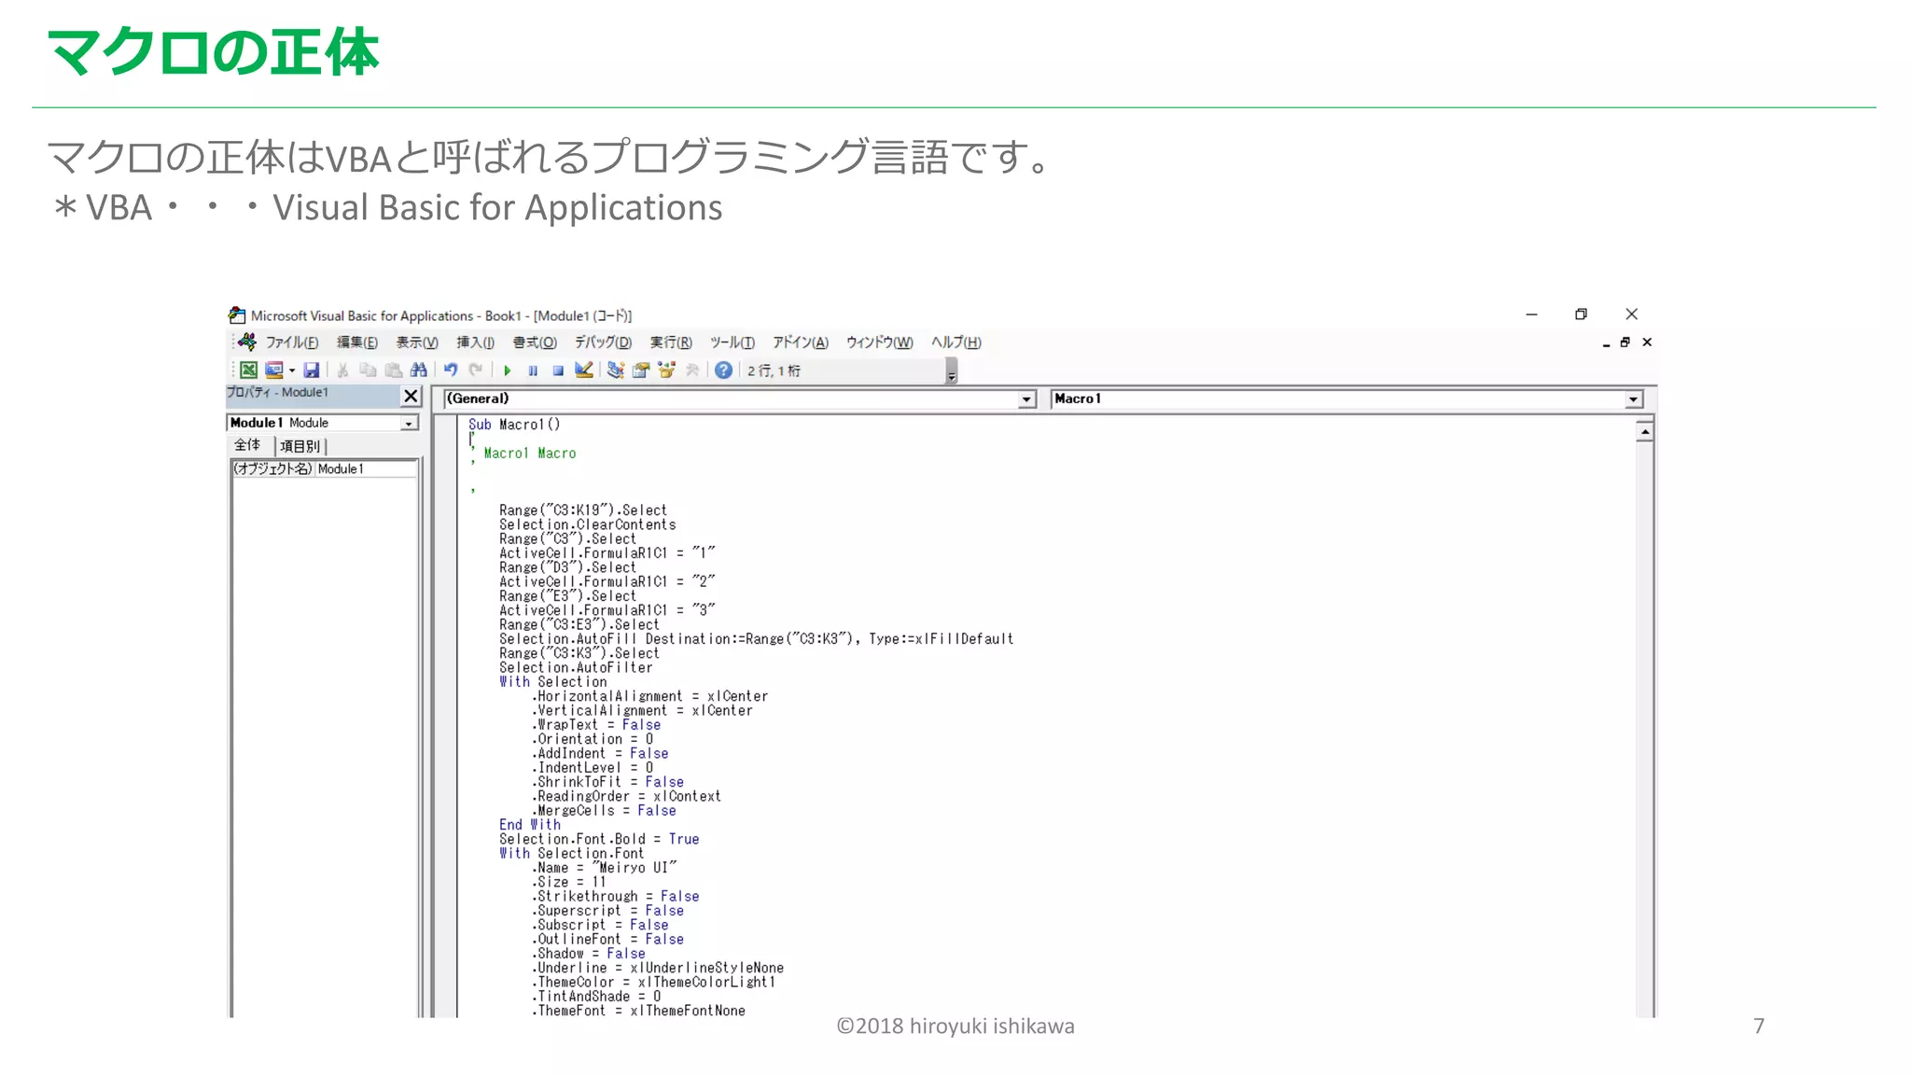1911x1075 pixels.
Task: Click the VBA document icon at the left of the menu bar
Action: 247,342
